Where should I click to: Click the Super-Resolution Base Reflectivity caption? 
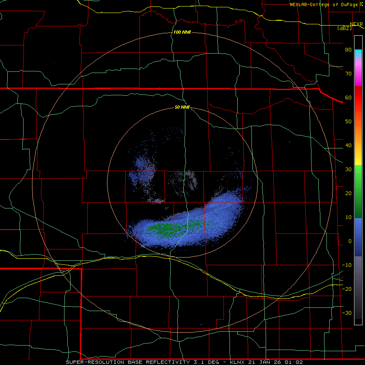click(x=185, y=362)
